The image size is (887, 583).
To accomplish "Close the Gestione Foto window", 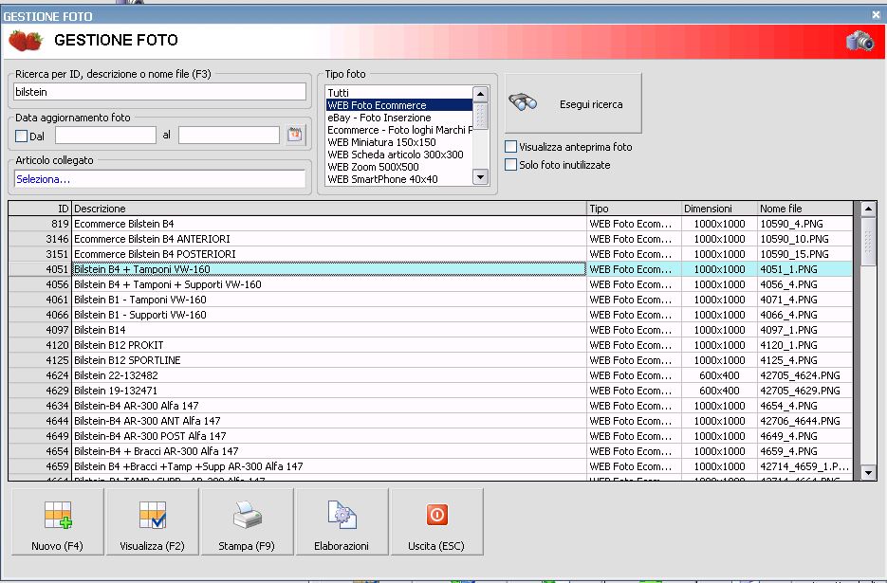I will 877,15.
